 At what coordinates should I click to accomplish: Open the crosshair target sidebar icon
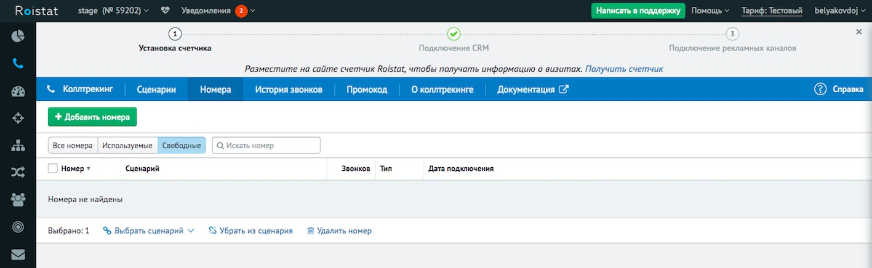[18, 118]
